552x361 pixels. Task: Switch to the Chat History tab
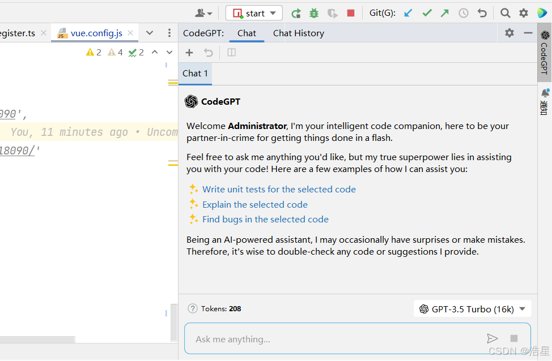coord(299,33)
